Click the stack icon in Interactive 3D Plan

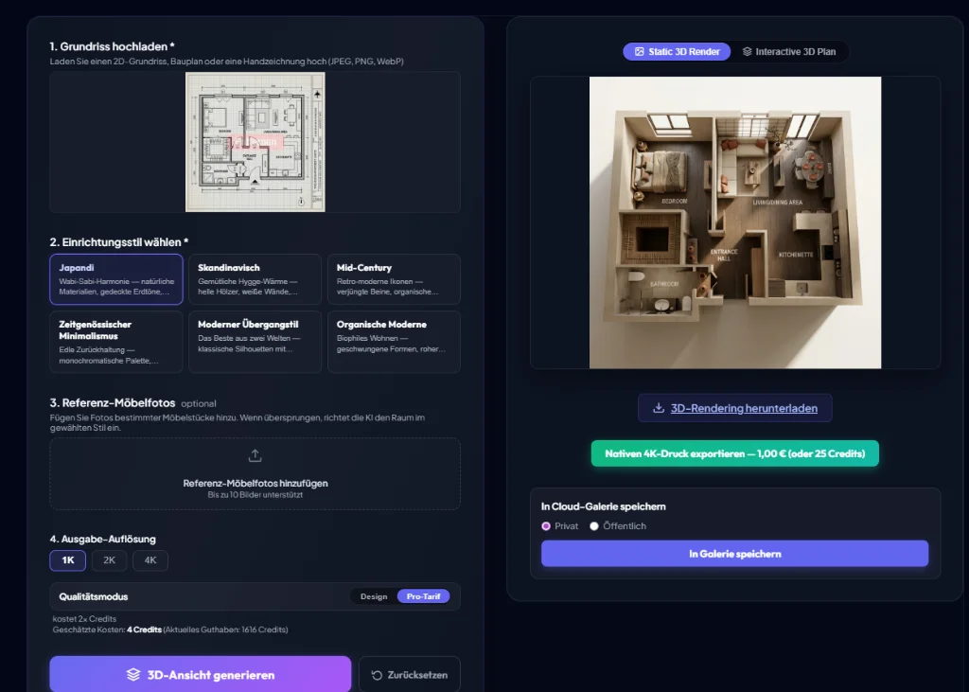coord(748,52)
